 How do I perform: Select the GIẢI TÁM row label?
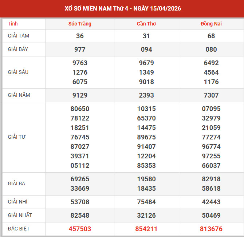tap(19, 36)
